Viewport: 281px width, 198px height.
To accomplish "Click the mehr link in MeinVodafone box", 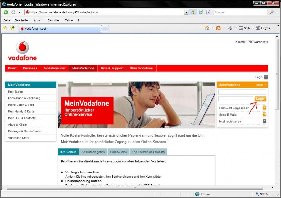I will tap(261, 85).
